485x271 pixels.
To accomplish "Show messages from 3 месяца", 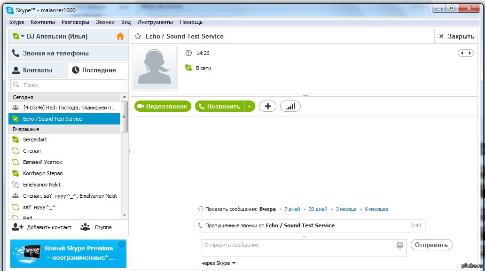I will (x=346, y=209).
